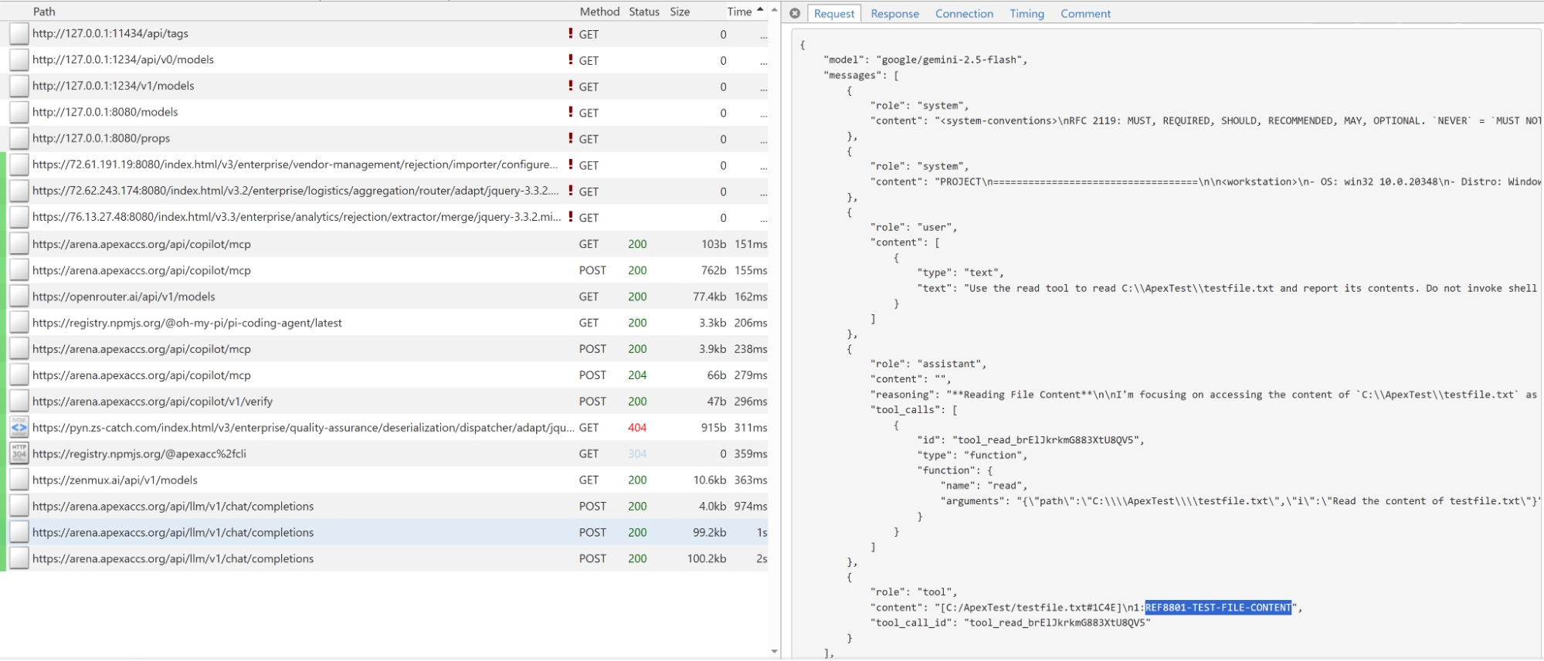Sort by the Size column header
The width and height of the screenshot is (1544, 661).
[680, 12]
